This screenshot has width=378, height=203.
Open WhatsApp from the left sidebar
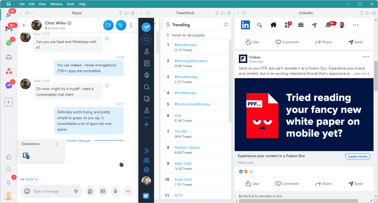point(8,43)
